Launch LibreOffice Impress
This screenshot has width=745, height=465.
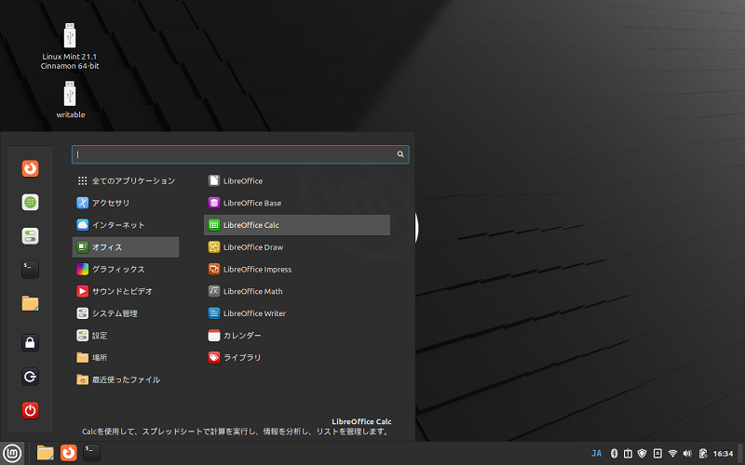pos(297,269)
